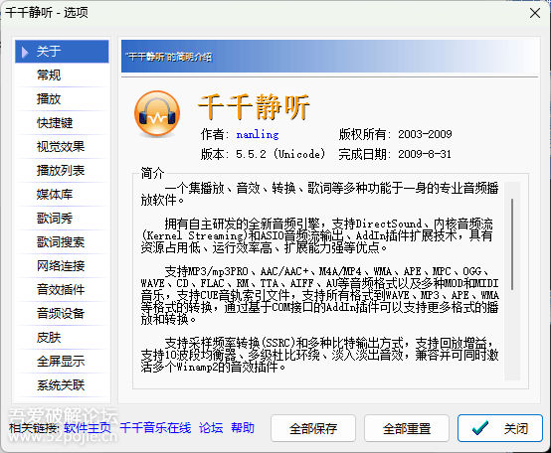Click paragraph about SSRC sample conversion
This screenshot has width=551, height=453.
(320, 355)
